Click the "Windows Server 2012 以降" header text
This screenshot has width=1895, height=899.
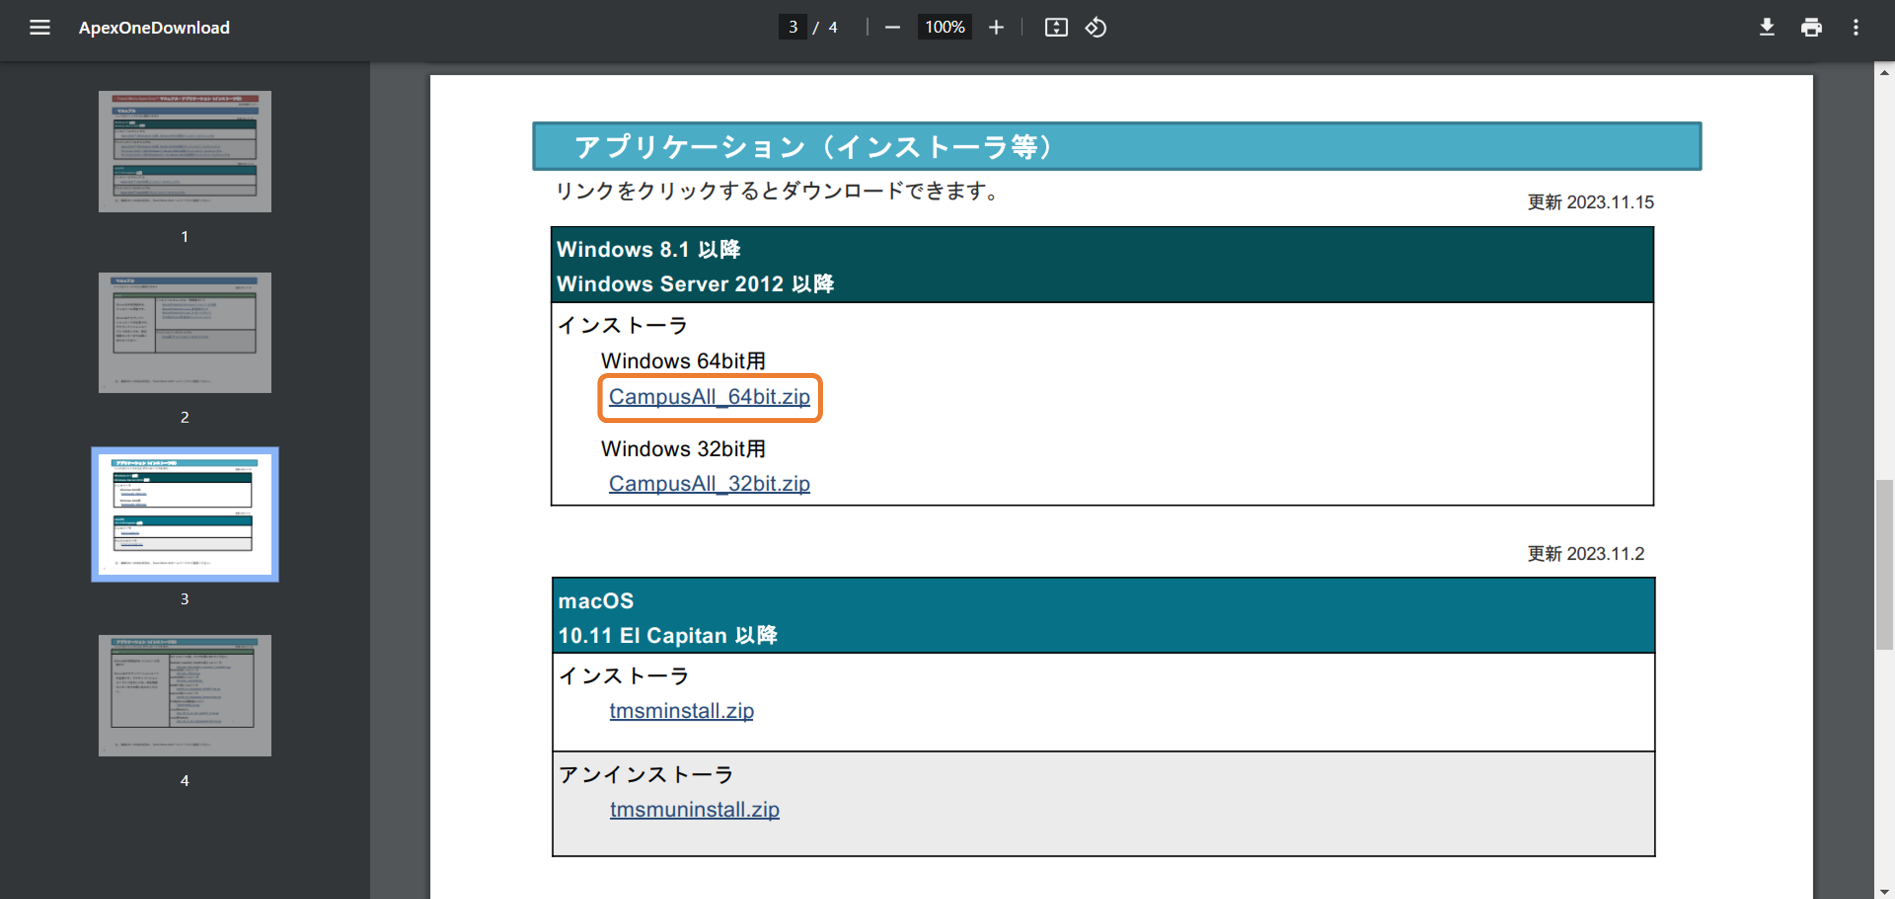point(695,284)
